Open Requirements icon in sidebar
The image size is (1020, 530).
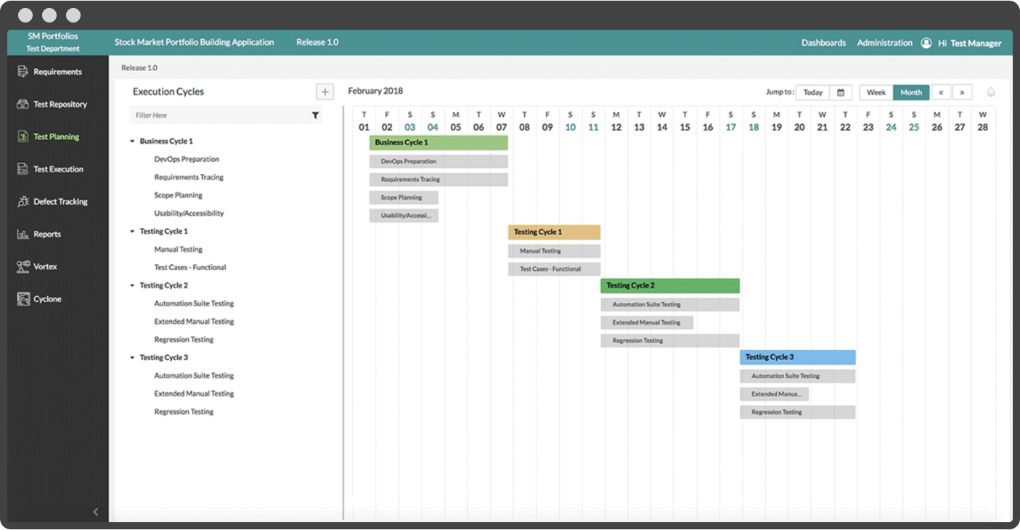[x=23, y=72]
